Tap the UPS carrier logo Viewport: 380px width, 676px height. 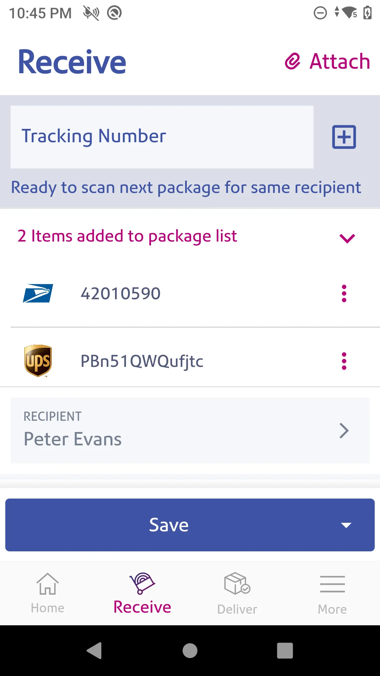[38, 361]
